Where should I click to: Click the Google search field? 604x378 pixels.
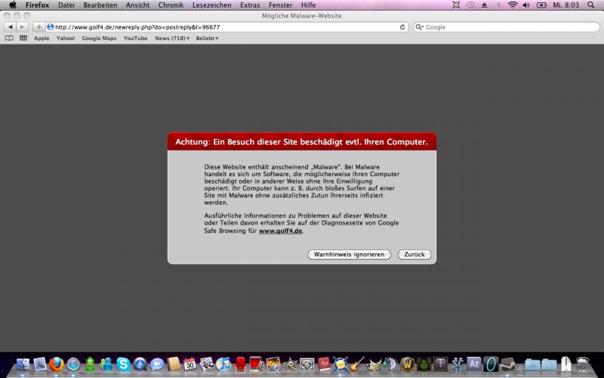point(506,27)
